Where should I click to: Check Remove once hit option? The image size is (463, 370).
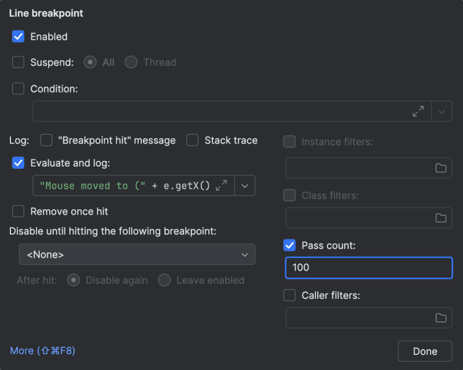(19, 211)
